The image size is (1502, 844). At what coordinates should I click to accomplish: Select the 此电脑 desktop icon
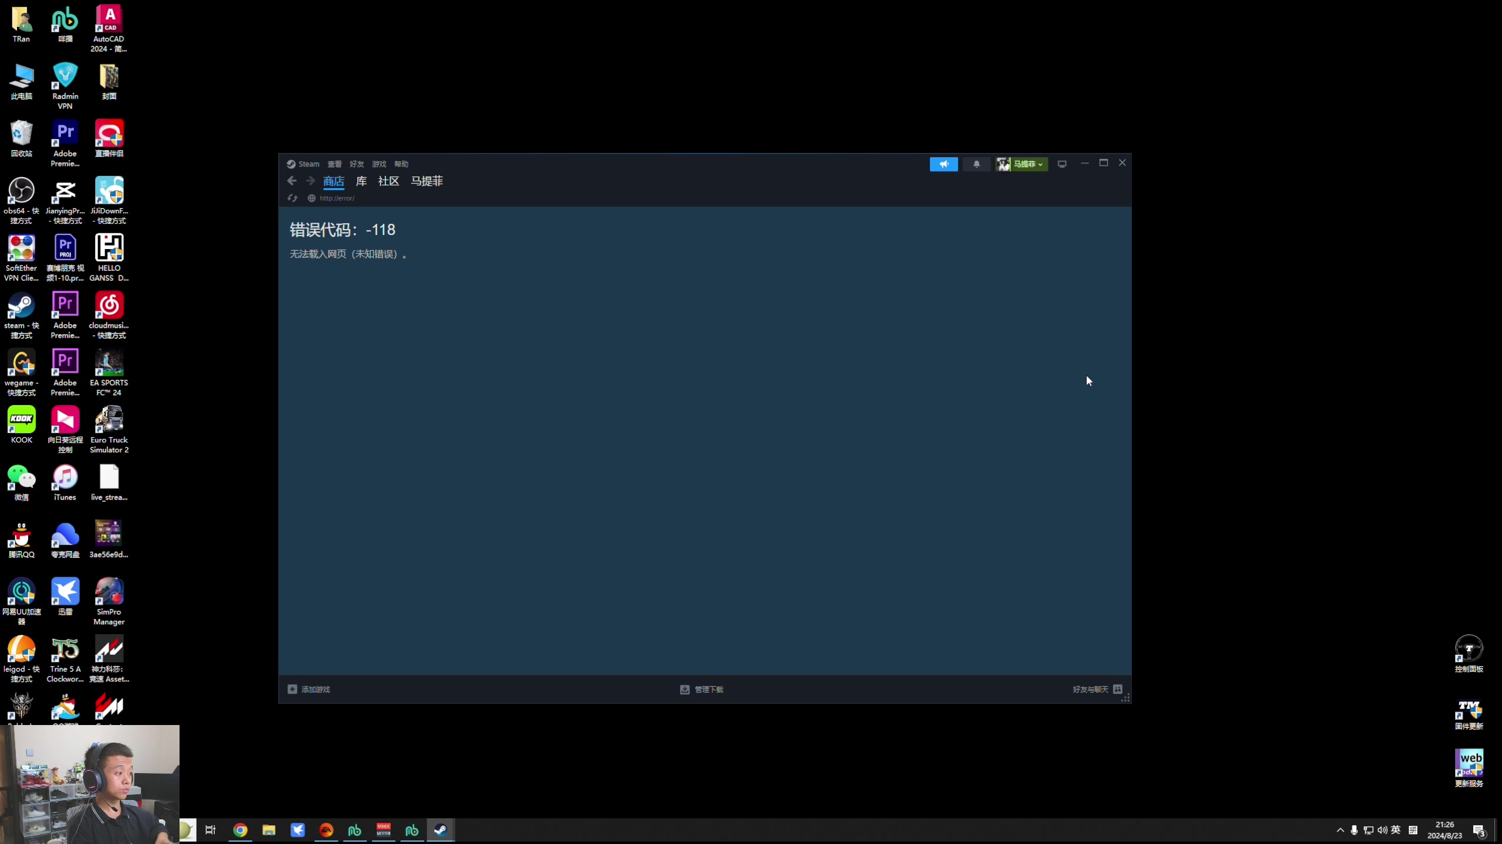click(21, 81)
